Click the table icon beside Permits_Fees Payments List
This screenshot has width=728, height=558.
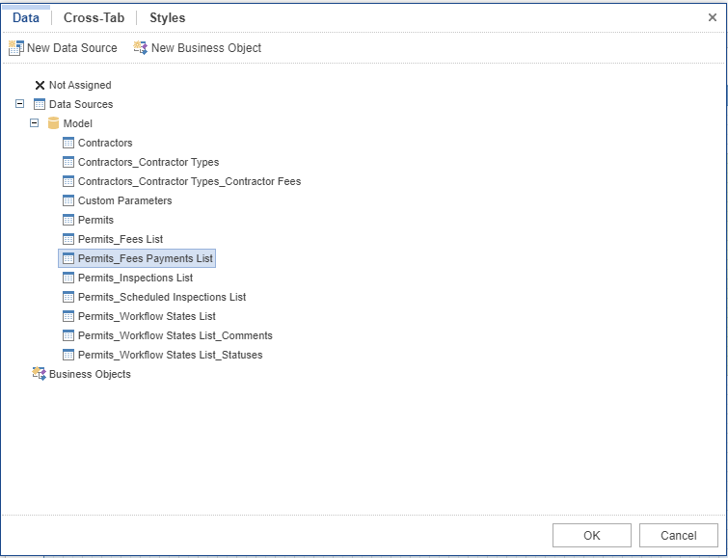68,258
